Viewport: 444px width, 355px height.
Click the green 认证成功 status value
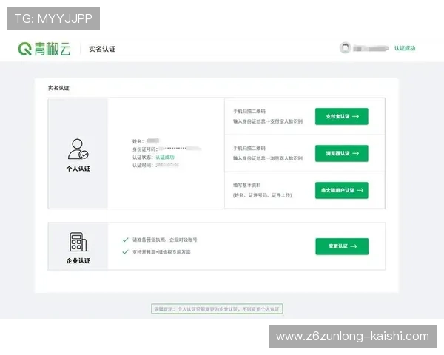tap(165, 157)
